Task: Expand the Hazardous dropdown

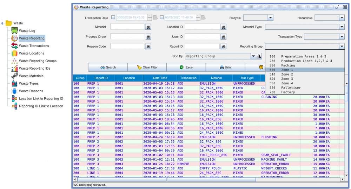Action: click(x=342, y=17)
